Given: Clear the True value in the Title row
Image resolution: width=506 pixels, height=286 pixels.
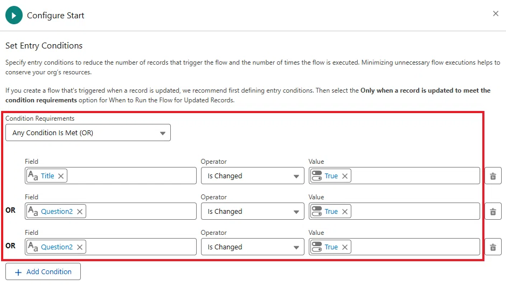Looking at the screenshot, I should coord(345,176).
